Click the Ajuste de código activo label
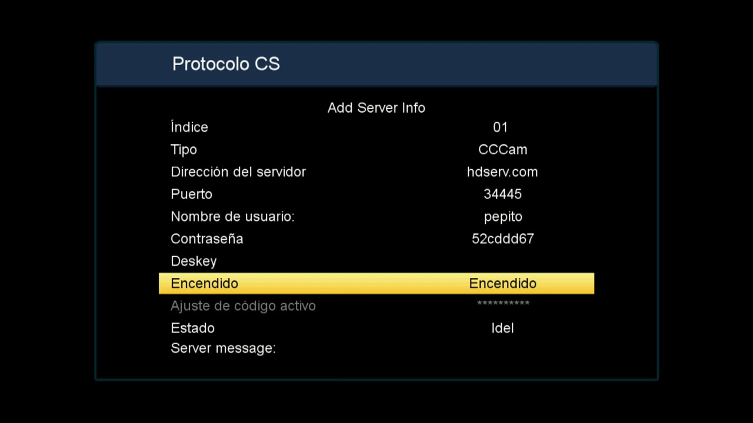Screen dimensions: 753x423 (243, 306)
